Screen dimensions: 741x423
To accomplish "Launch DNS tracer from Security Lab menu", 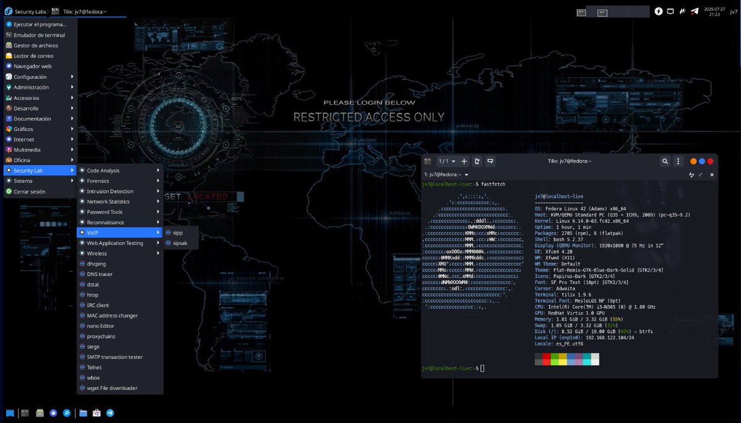I will point(120,274).
